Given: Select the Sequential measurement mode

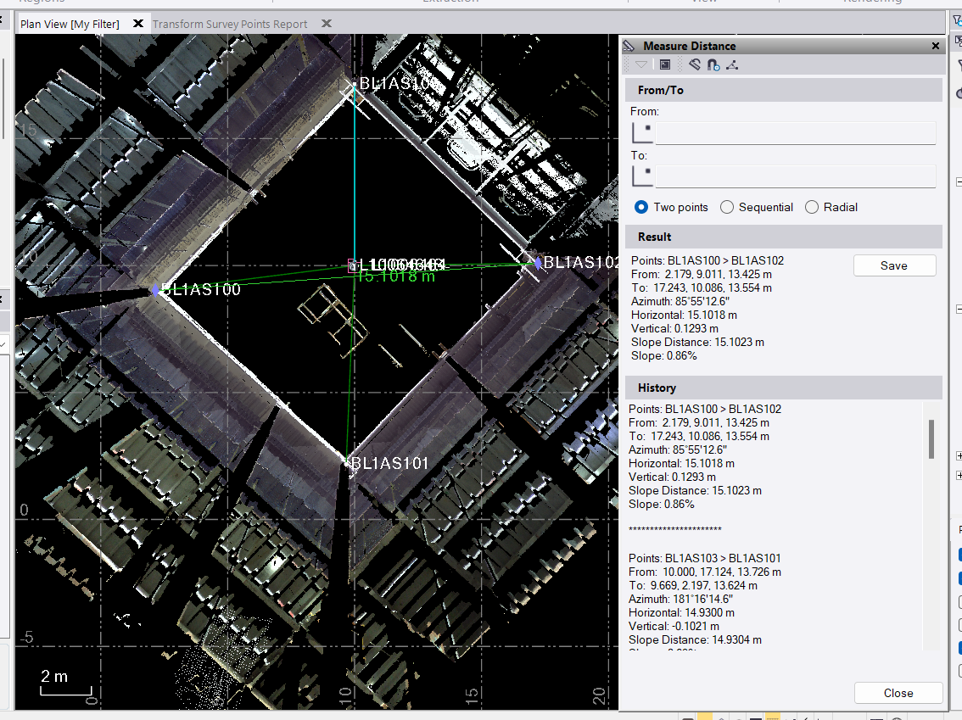Looking at the screenshot, I should [x=727, y=207].
